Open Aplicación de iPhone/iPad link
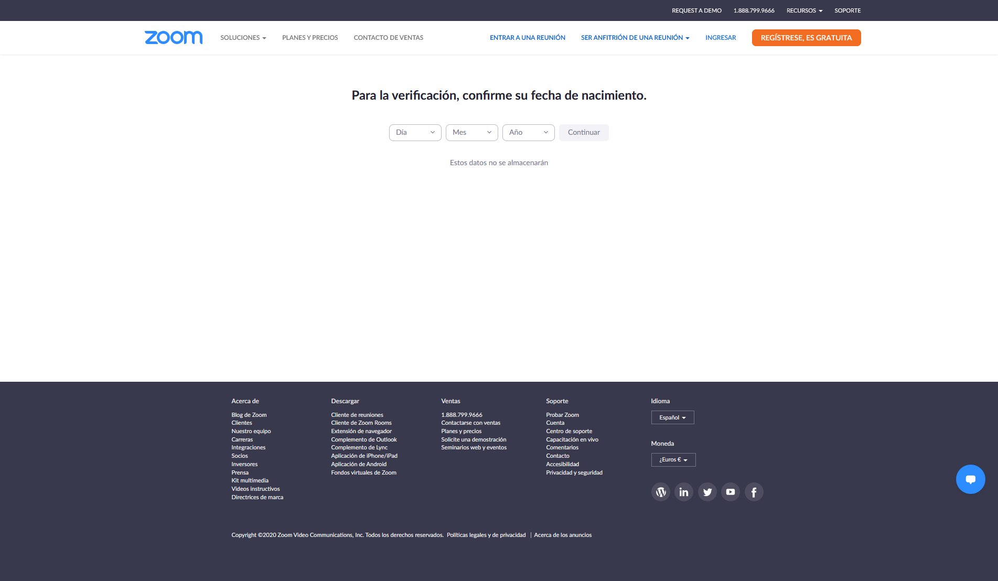Viewport: 998px width, 581px height. click(x=364, y=456)
